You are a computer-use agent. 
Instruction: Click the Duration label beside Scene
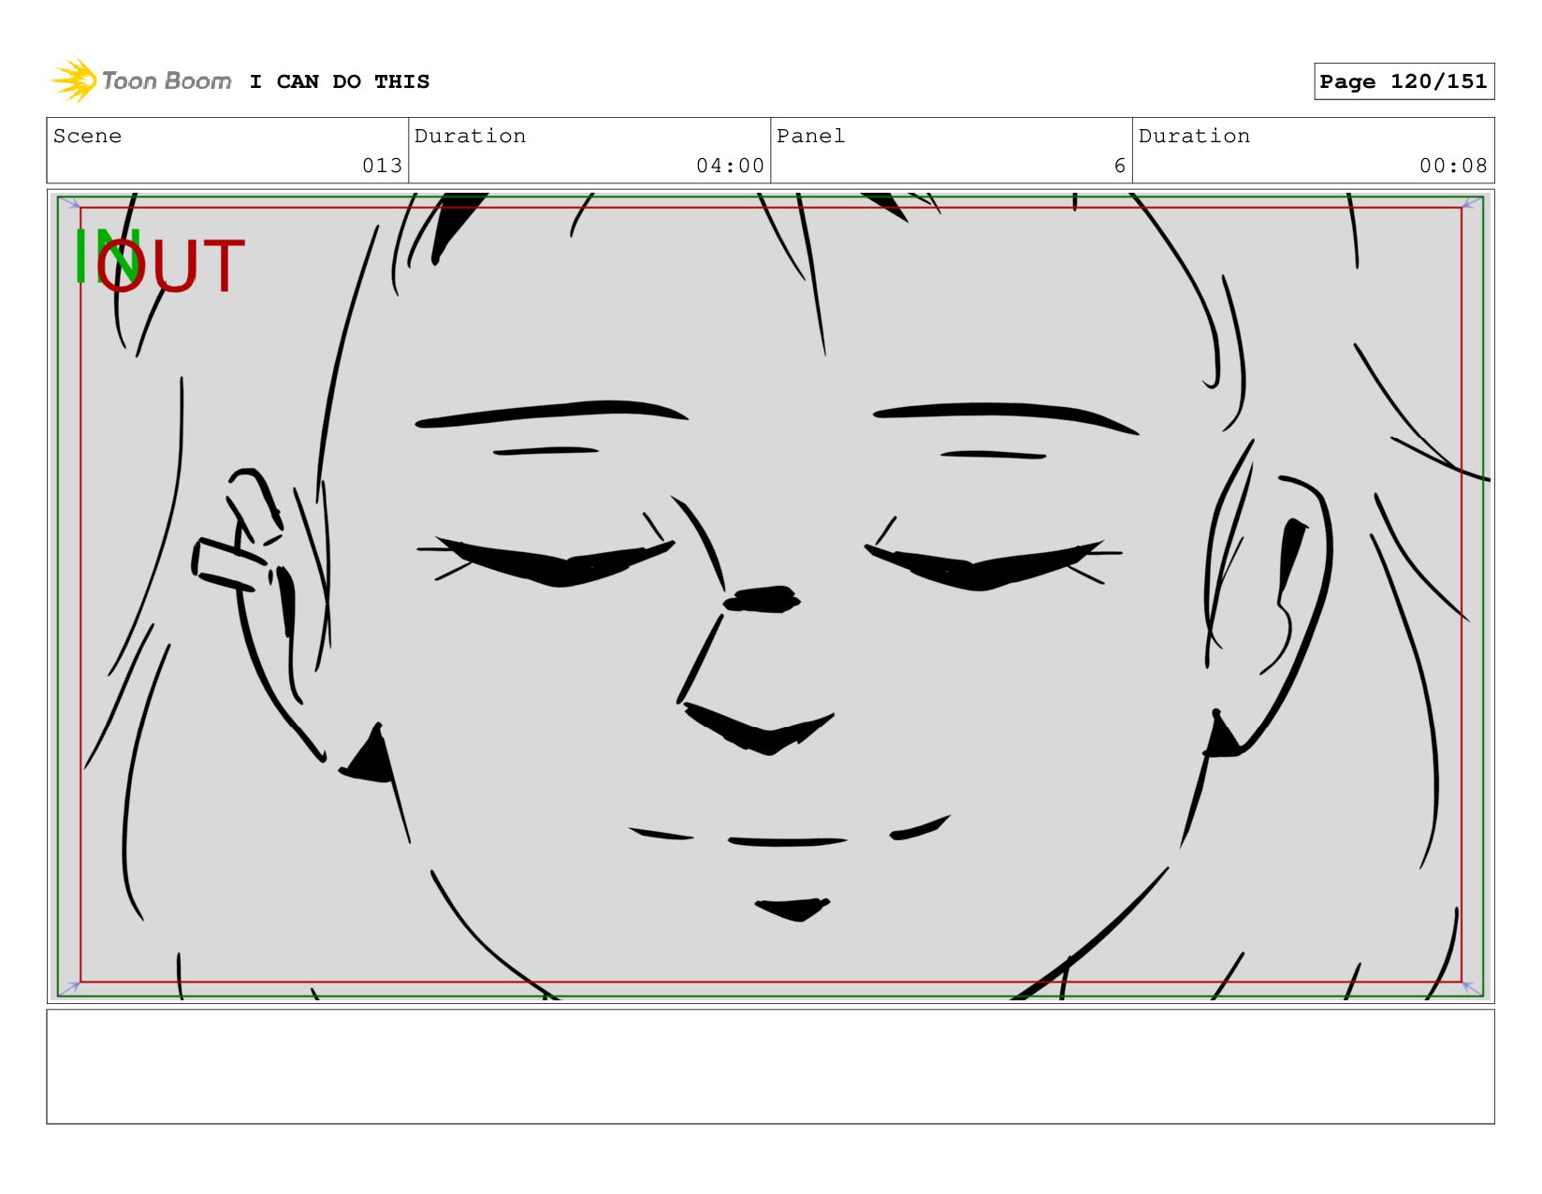pos(470,136)
